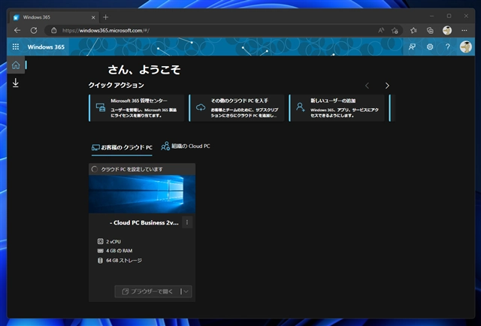
Task: Open その他のクラウド PC を入手 quick action
Action: [237, 108]
